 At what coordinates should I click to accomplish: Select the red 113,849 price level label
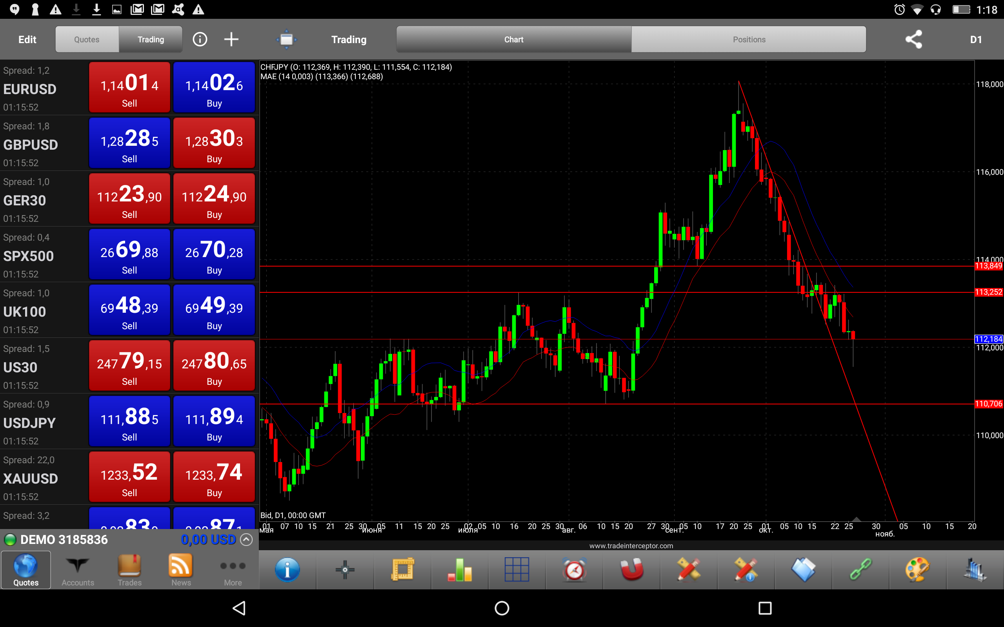(989, 266)
